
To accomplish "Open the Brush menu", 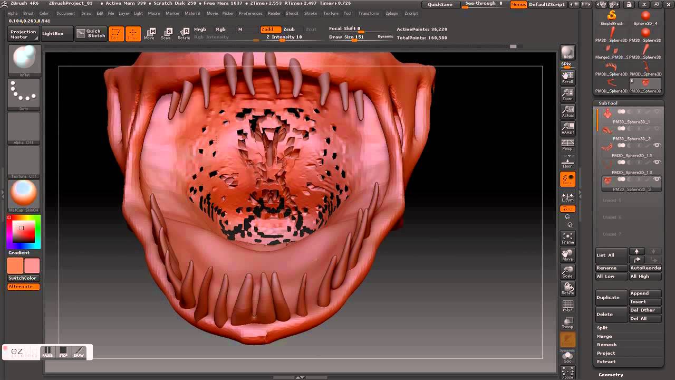I will point(28,13).
